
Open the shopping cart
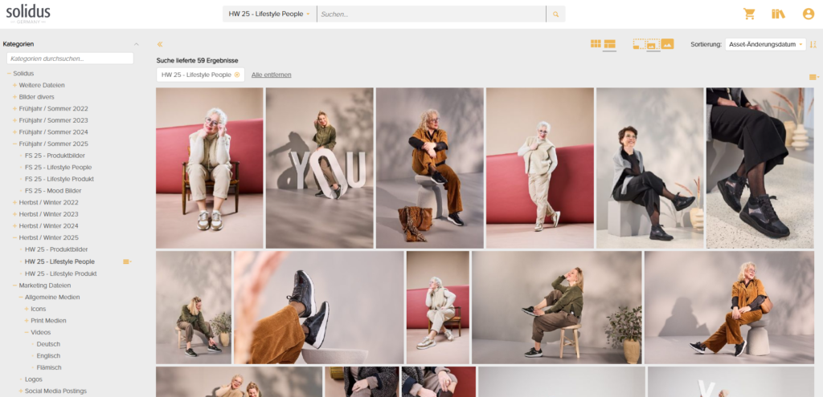749,14
